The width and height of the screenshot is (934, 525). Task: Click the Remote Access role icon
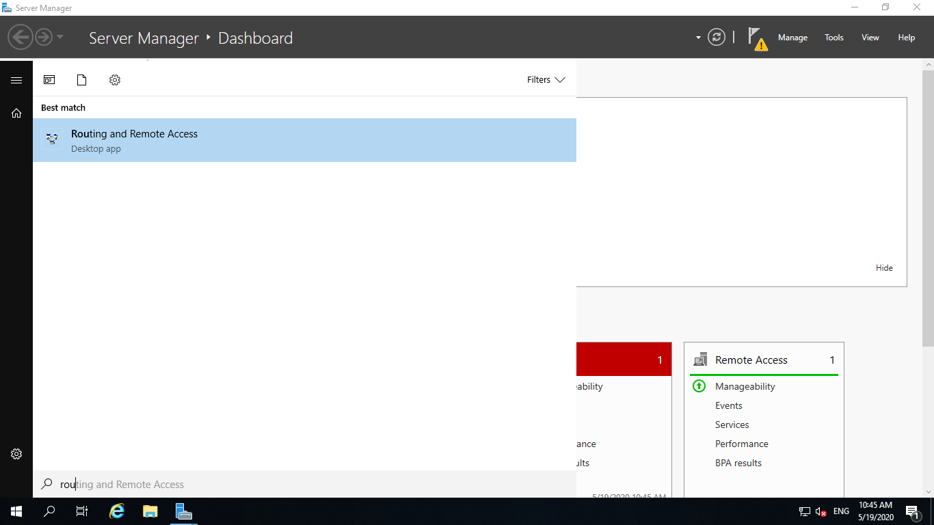[x=700, y=360]
